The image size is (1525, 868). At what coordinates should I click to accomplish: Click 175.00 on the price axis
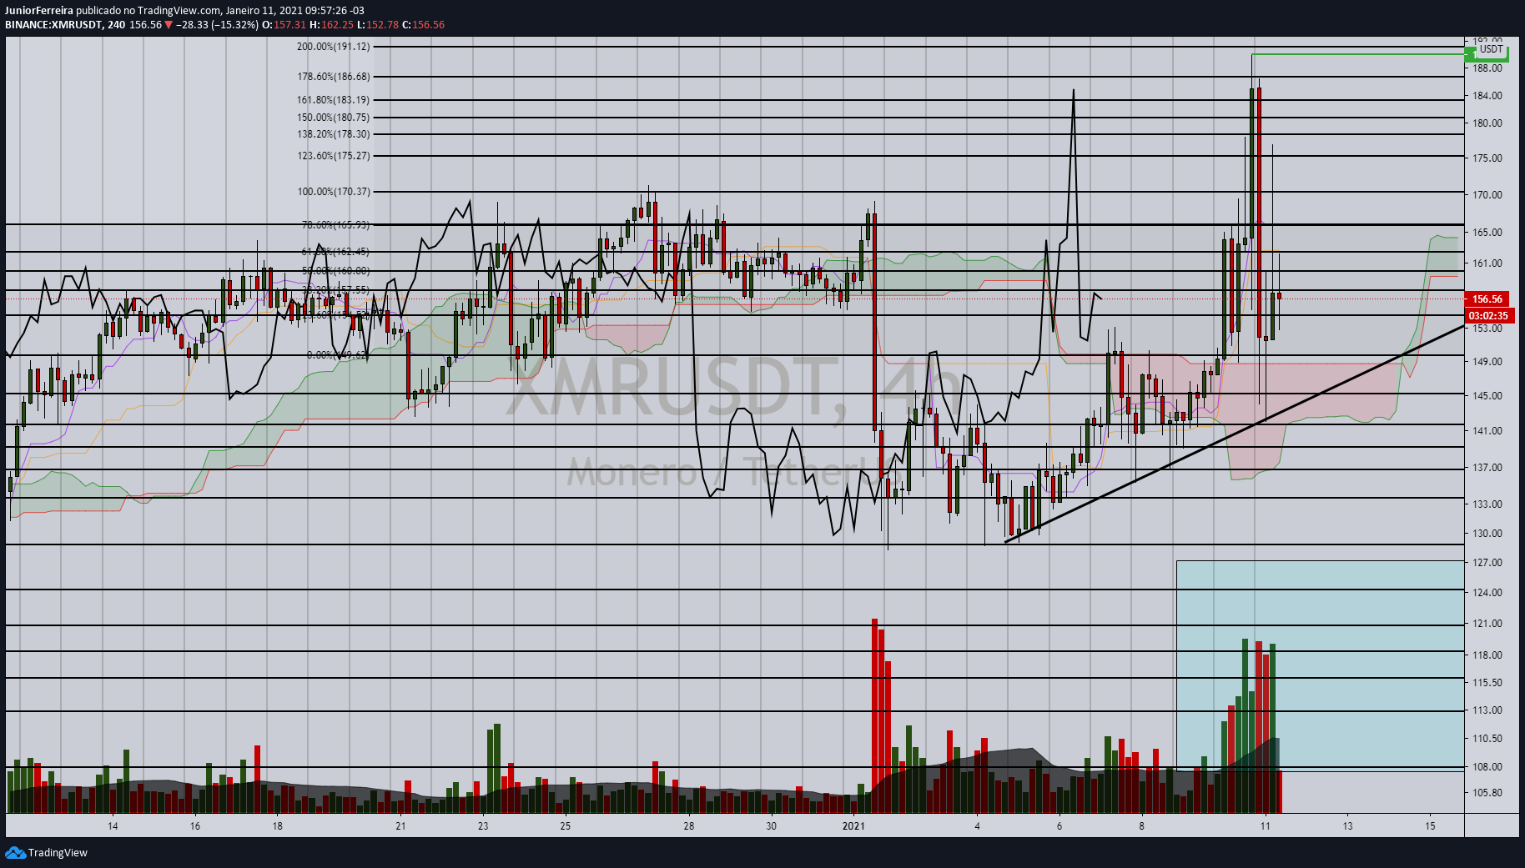click(x=1487, y=158)
